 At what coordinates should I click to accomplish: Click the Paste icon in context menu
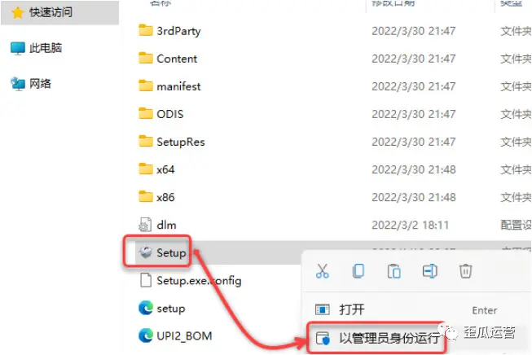click(394, 271)
